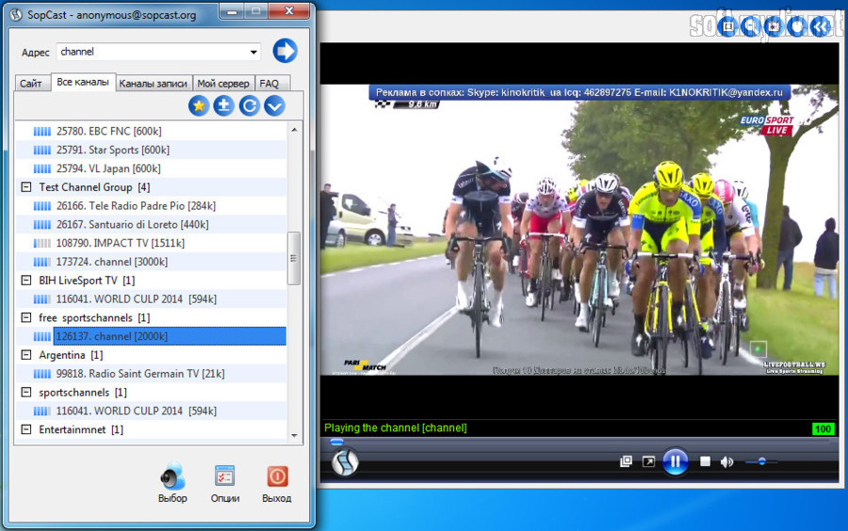Select 108790. IMPACT TV [1511k]
Screen dimensions: 848x531
click(x=152, y=243)
